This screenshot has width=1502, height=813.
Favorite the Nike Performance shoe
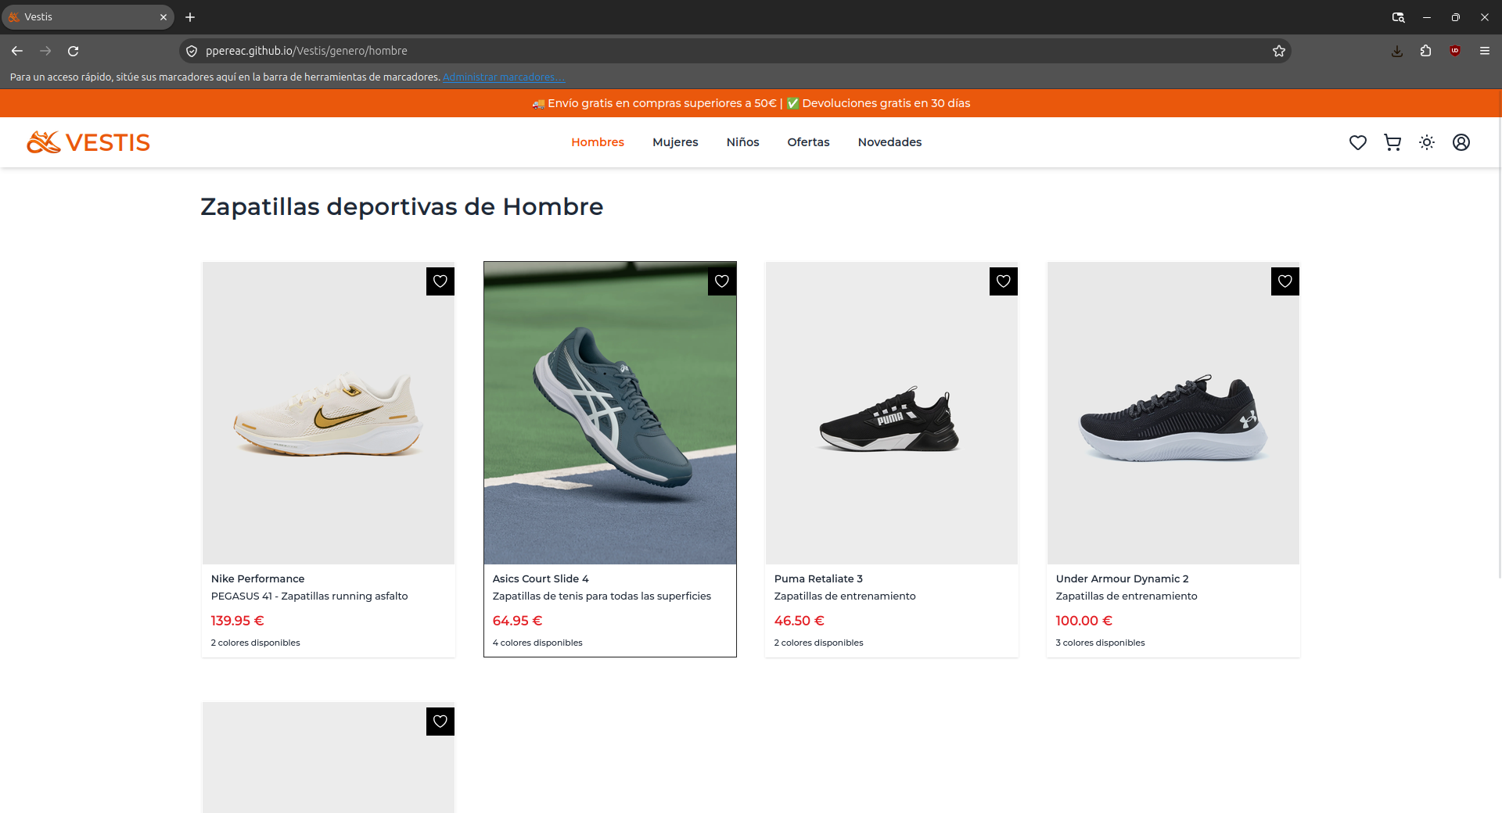[x=440, y=281]
